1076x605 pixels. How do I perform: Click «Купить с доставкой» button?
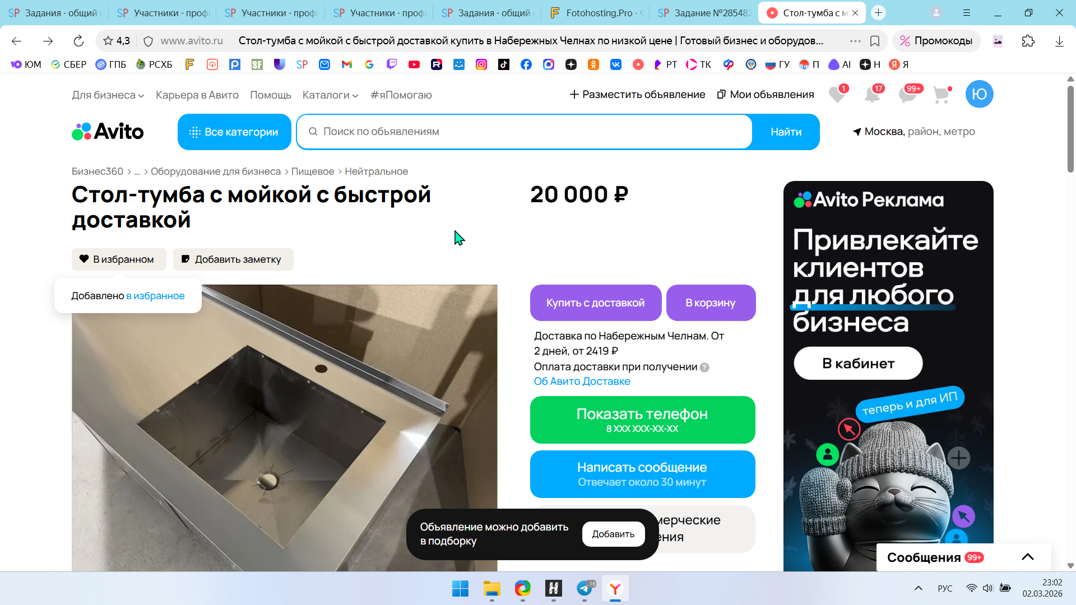coord(595,303)
